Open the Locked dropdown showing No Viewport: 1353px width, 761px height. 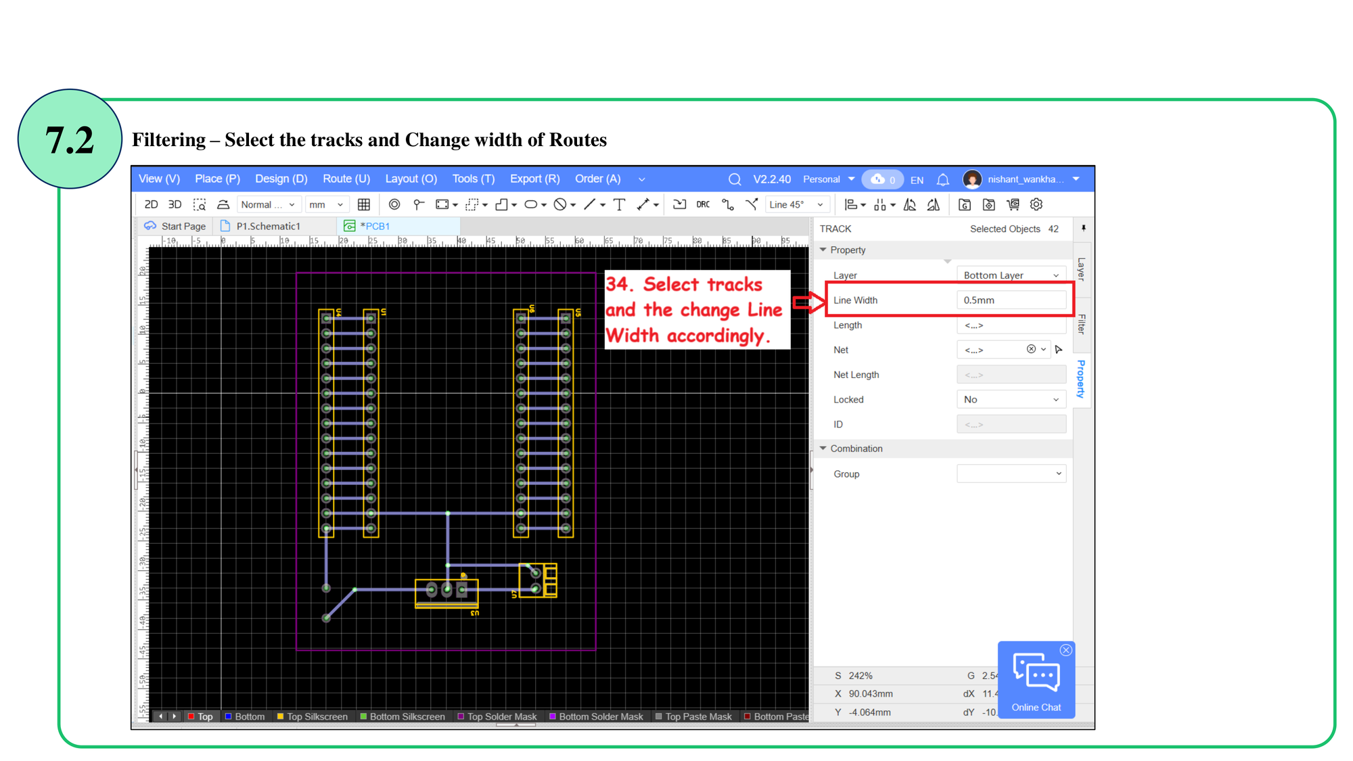coord(1011,400)
